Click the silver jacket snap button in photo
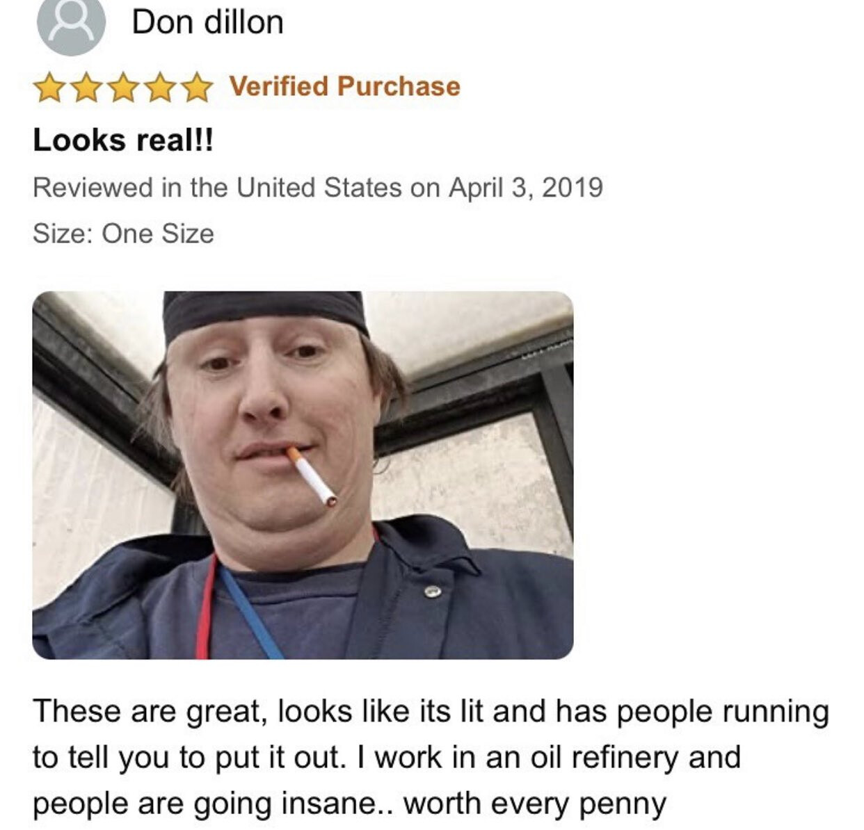The width and height of the screenshot is (864, 830). coord(433,592)
